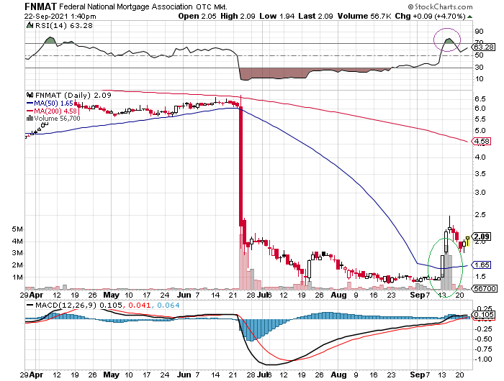Click the red 4.58 MA(200) price tag
The image size is (504, 381).
pos(482,141)
